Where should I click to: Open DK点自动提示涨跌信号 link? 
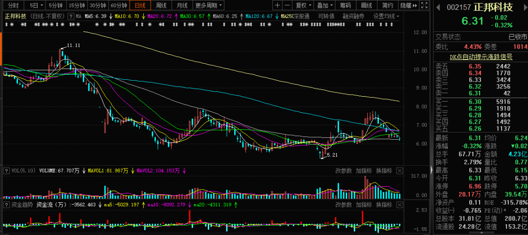[481, 57]
